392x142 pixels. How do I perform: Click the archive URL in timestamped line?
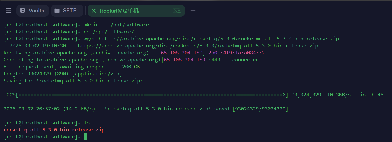coord(198,46)
